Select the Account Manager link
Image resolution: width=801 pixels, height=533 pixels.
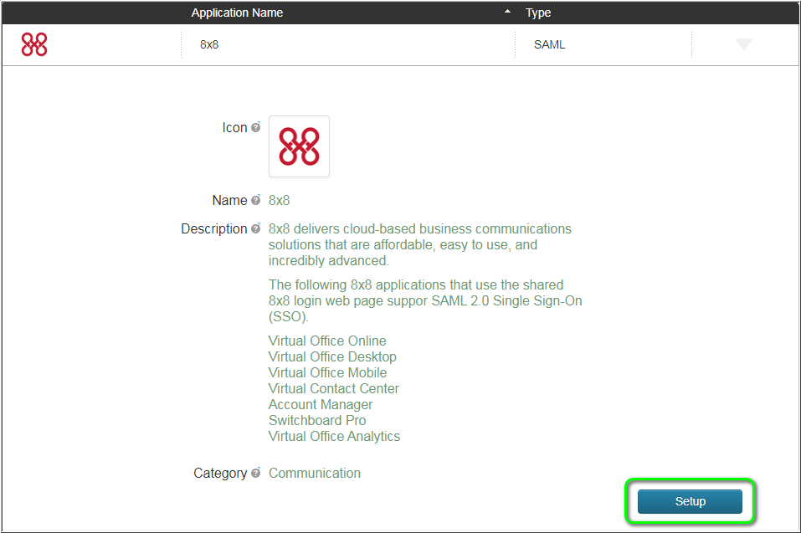pyautogui.click(x=320, y=404)
